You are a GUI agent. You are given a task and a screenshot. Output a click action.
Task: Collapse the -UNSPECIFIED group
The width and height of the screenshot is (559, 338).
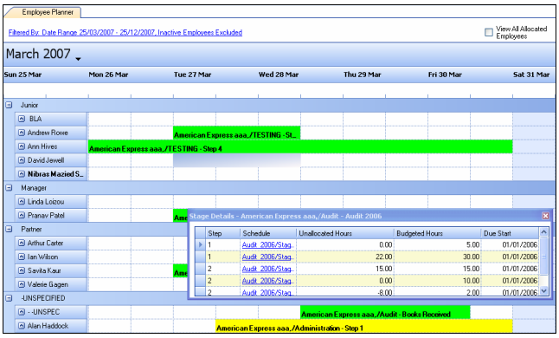point(9,298)
